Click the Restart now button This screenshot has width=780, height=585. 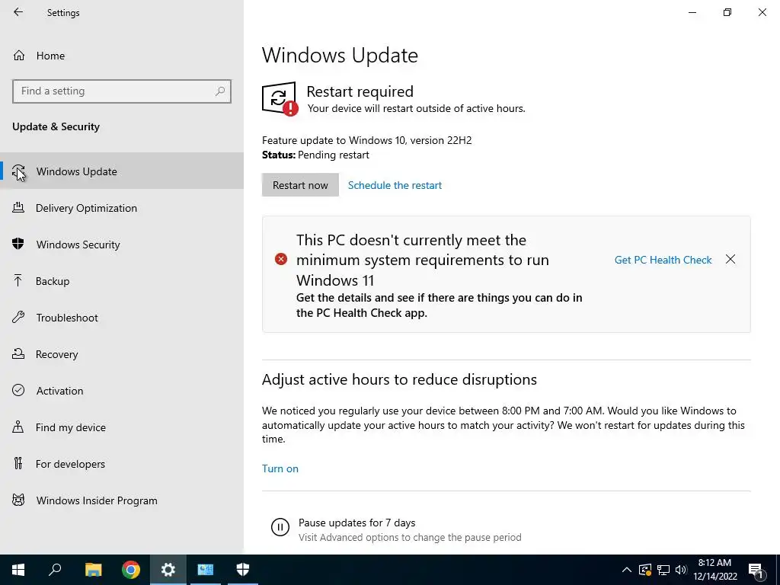click(x=300, y=185)
